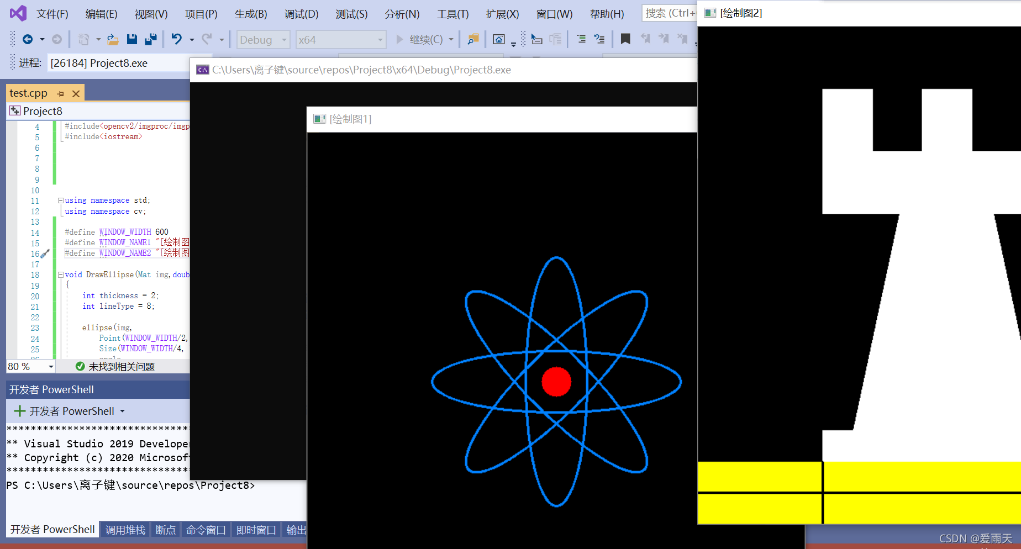This screenshot has width=1021, height=549.
Task: Switch to the 调用堆栈 tab
Action: click(125, 530)
